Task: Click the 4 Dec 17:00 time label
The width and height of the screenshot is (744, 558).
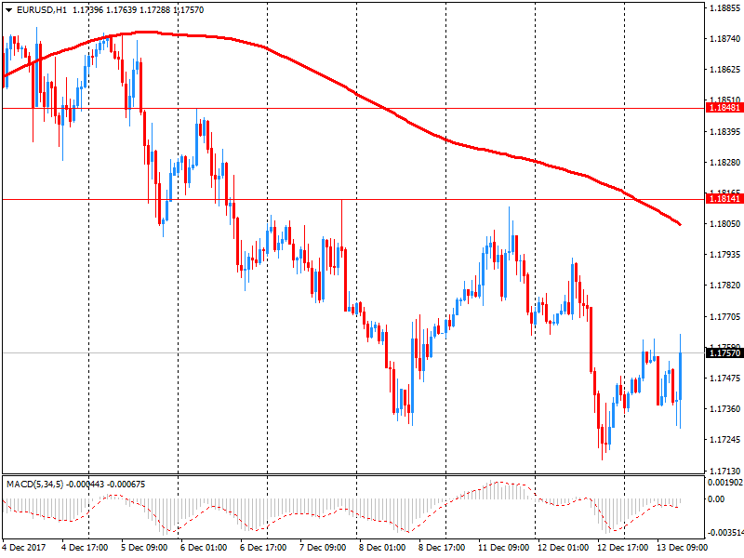Action: point(85,548)
